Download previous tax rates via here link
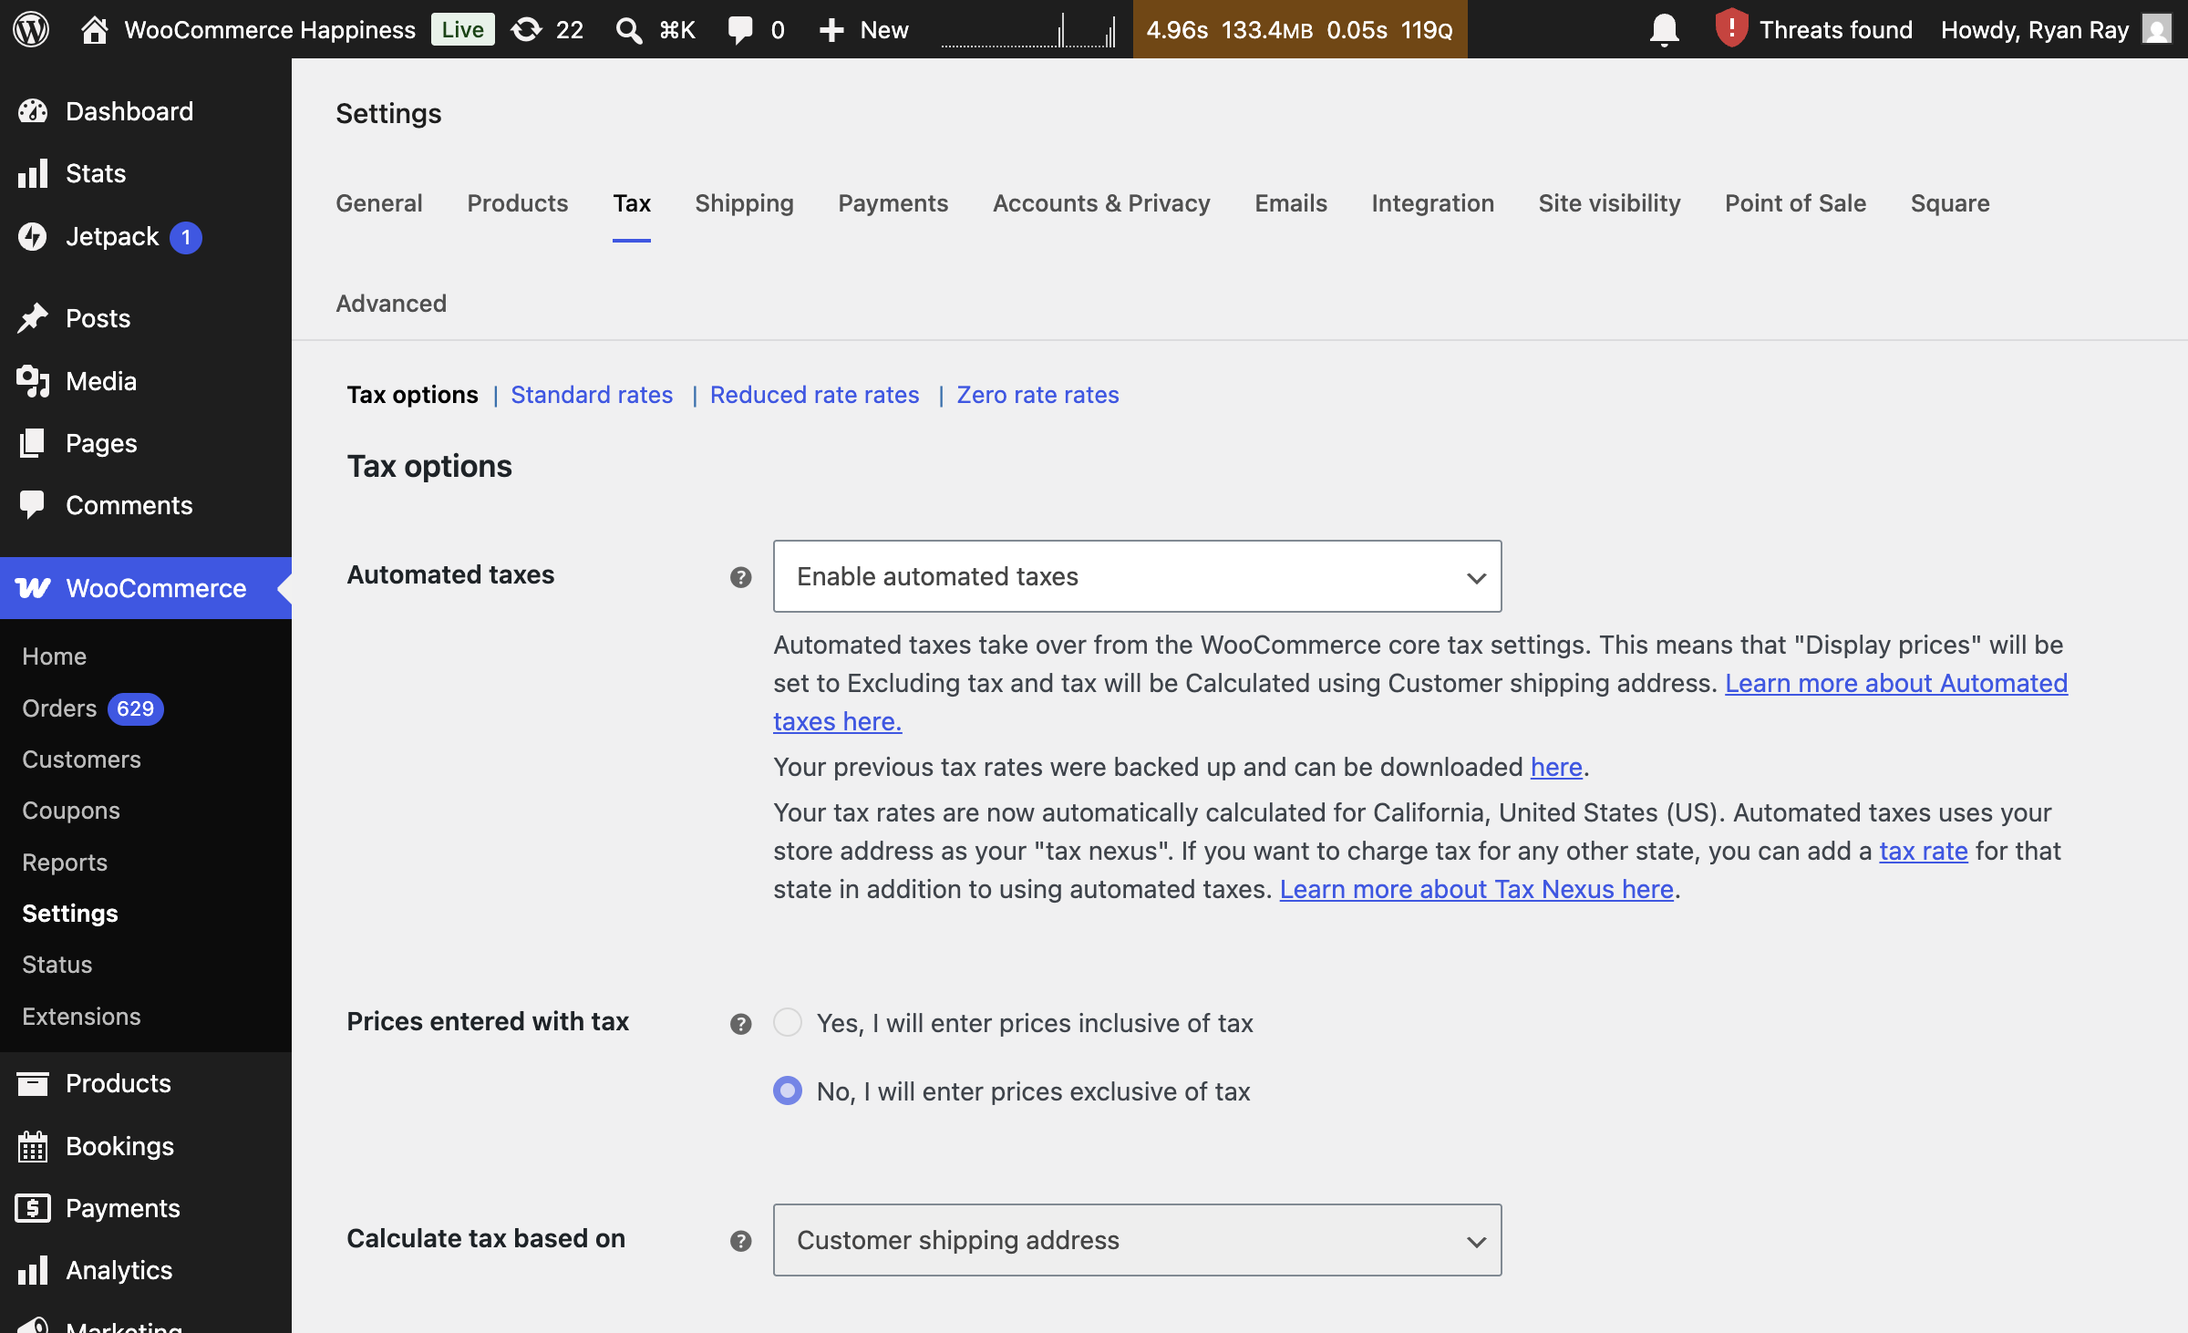 pos(1556,767)
